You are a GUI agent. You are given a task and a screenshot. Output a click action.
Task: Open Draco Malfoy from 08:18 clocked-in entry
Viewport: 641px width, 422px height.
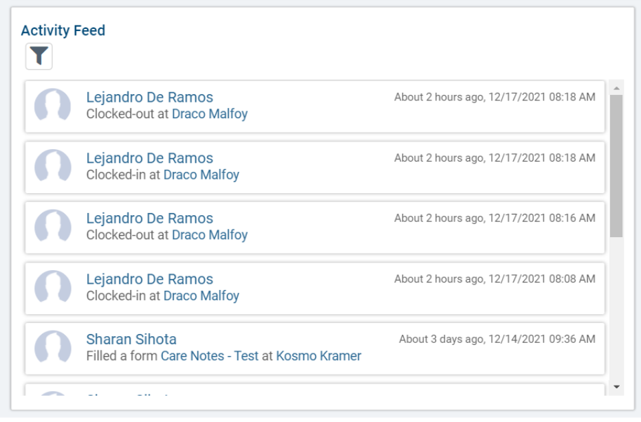201,175
